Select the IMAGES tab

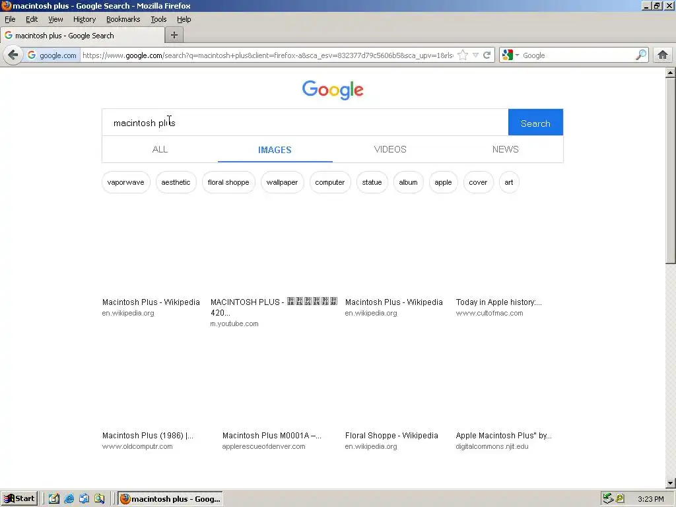(x=275, y=150)
